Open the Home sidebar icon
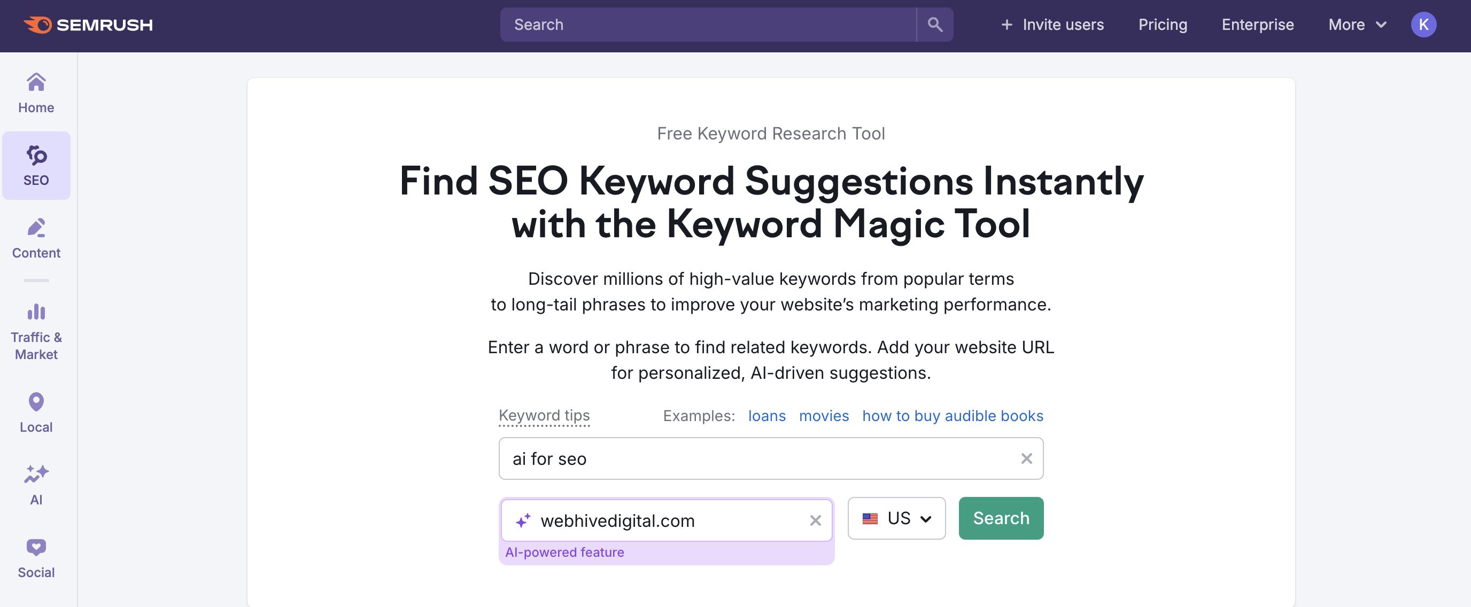The width and height of the screenshot is (1471, 607). point(36,92)
